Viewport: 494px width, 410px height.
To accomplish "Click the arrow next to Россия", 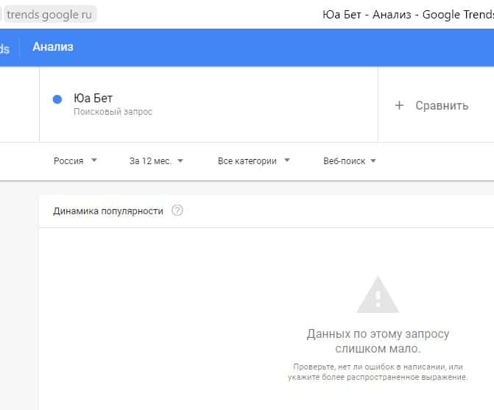I will (93, 160).
